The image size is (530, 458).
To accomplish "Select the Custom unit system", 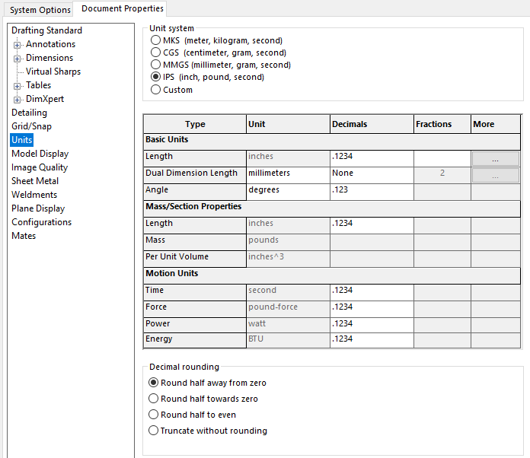I will click(x=156, y=90).
